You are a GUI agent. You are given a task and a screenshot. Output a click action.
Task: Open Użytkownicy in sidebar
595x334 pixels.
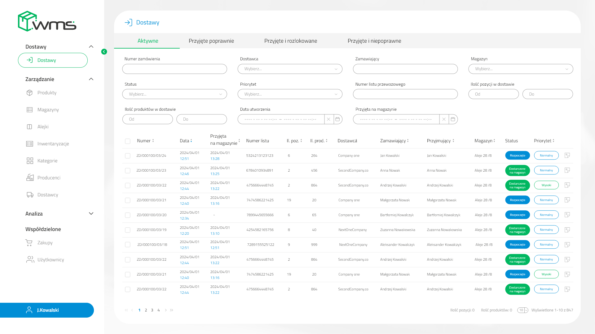coord(45,260)
